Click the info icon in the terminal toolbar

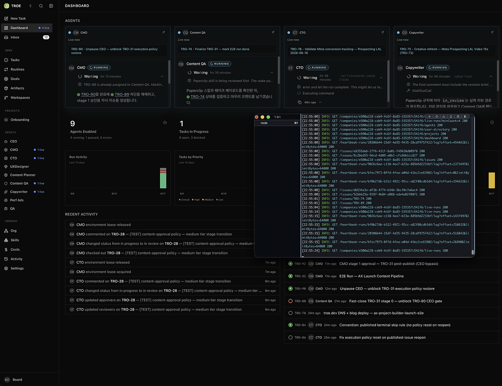point(436,117)
